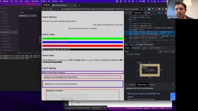Close the DevTools drawer
This screenshot has width=198, height=111.
click(x=173, y=85)
